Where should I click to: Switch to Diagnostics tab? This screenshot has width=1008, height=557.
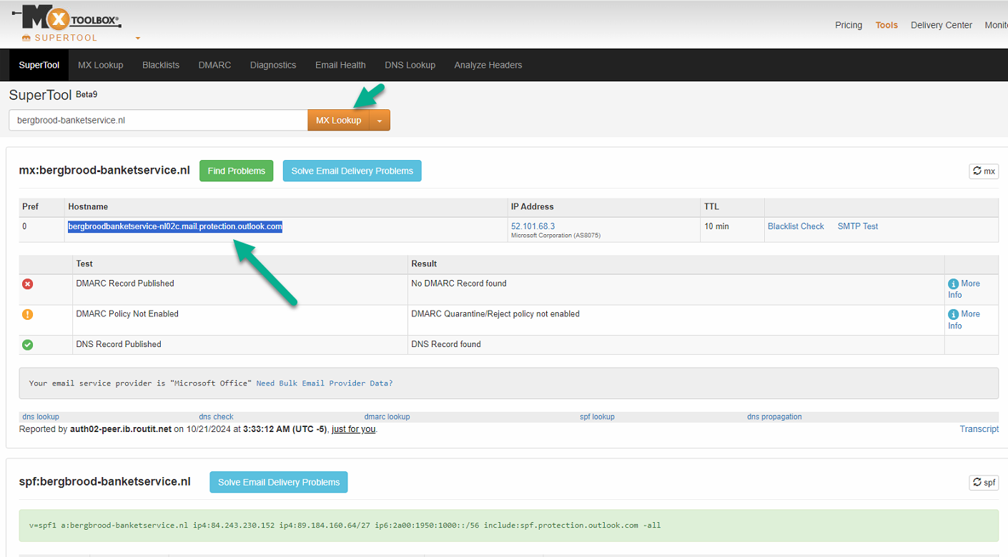pyautogui.click(x=273, y=65)
